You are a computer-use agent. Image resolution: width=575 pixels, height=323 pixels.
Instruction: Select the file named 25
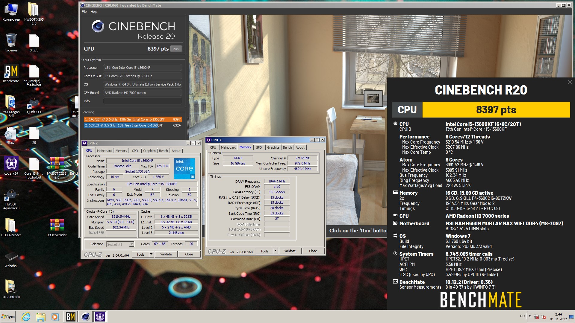coord(34,135)
